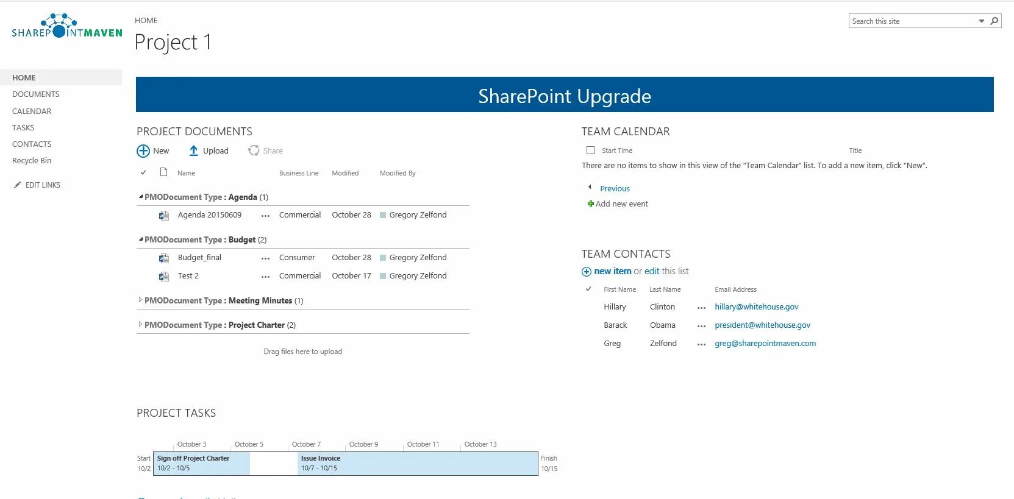
Task: Open CALENDAR in left navigation
Action: pyautogui.click(x=32, y=111)
